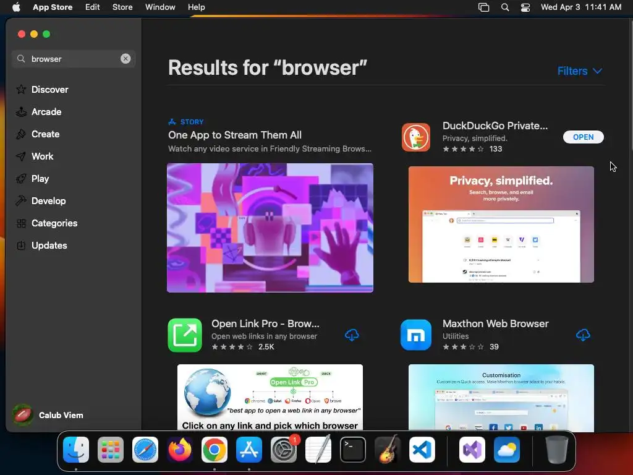Open the cloud weather app in Dock
Viewport: 633px width, 475px height.
[507, 450]
